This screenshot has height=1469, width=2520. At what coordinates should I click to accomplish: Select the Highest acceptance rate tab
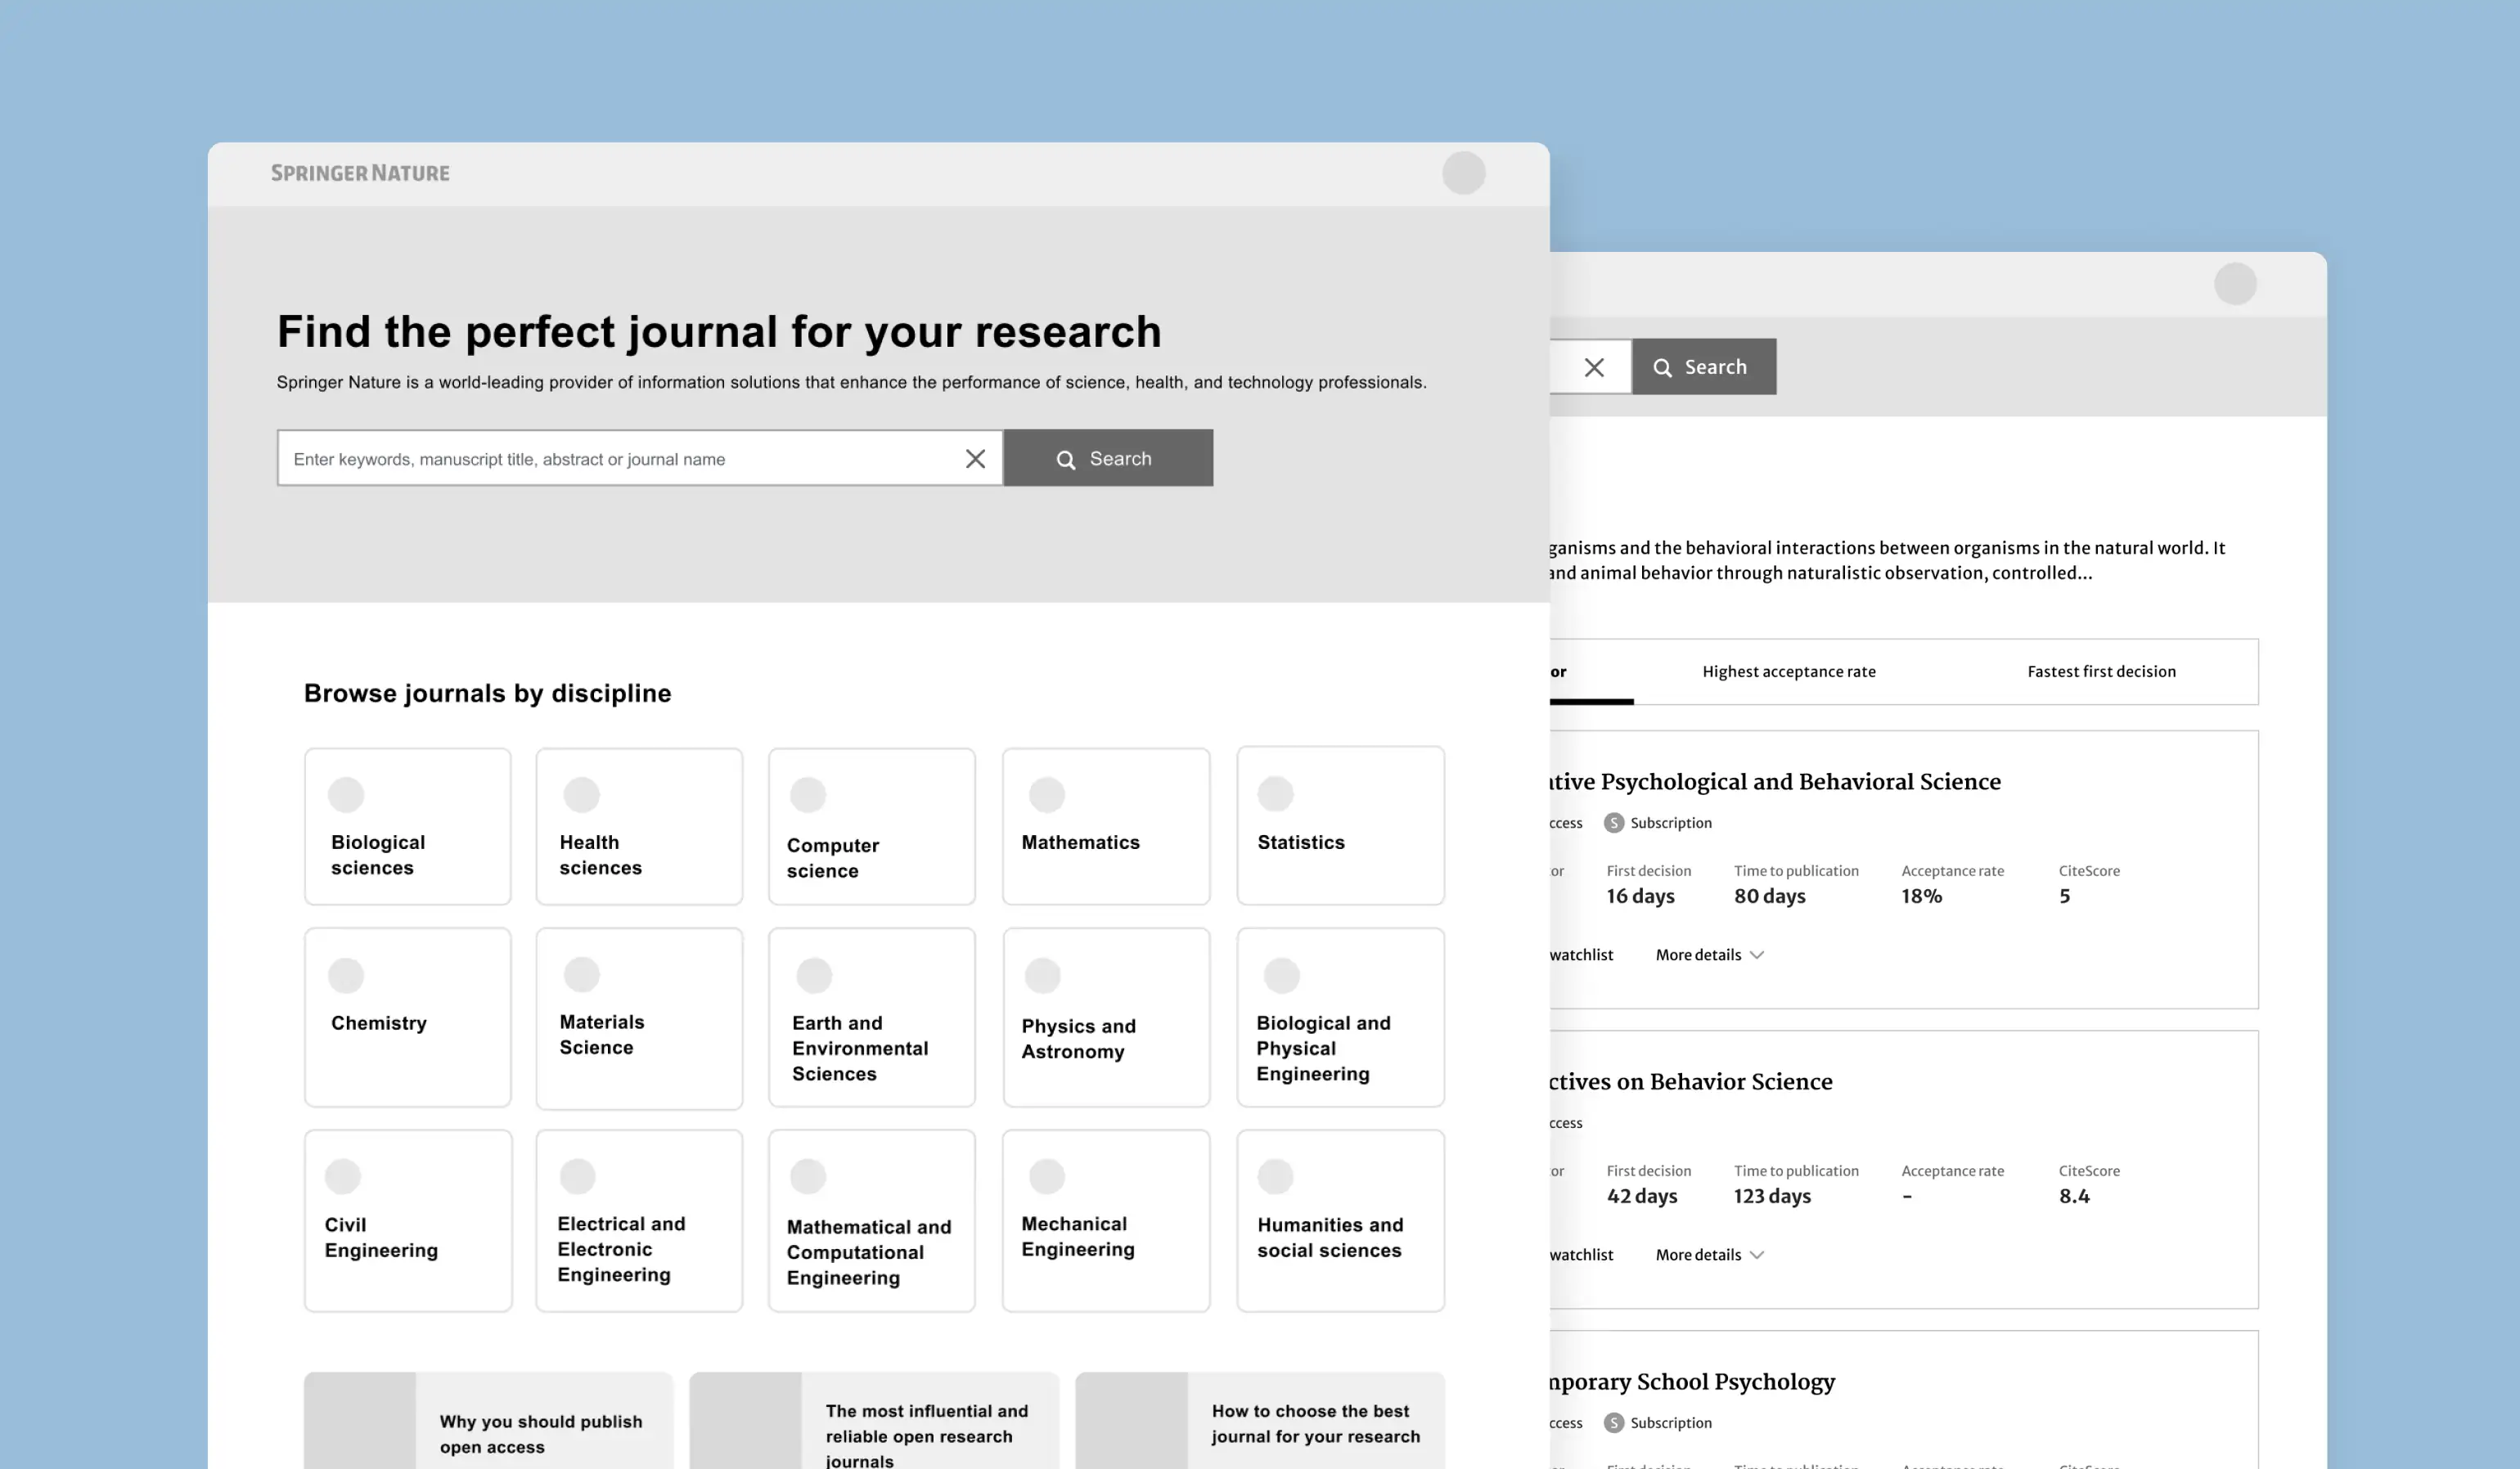click(1789, 672)
